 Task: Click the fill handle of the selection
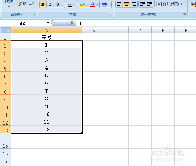[82, 133]
